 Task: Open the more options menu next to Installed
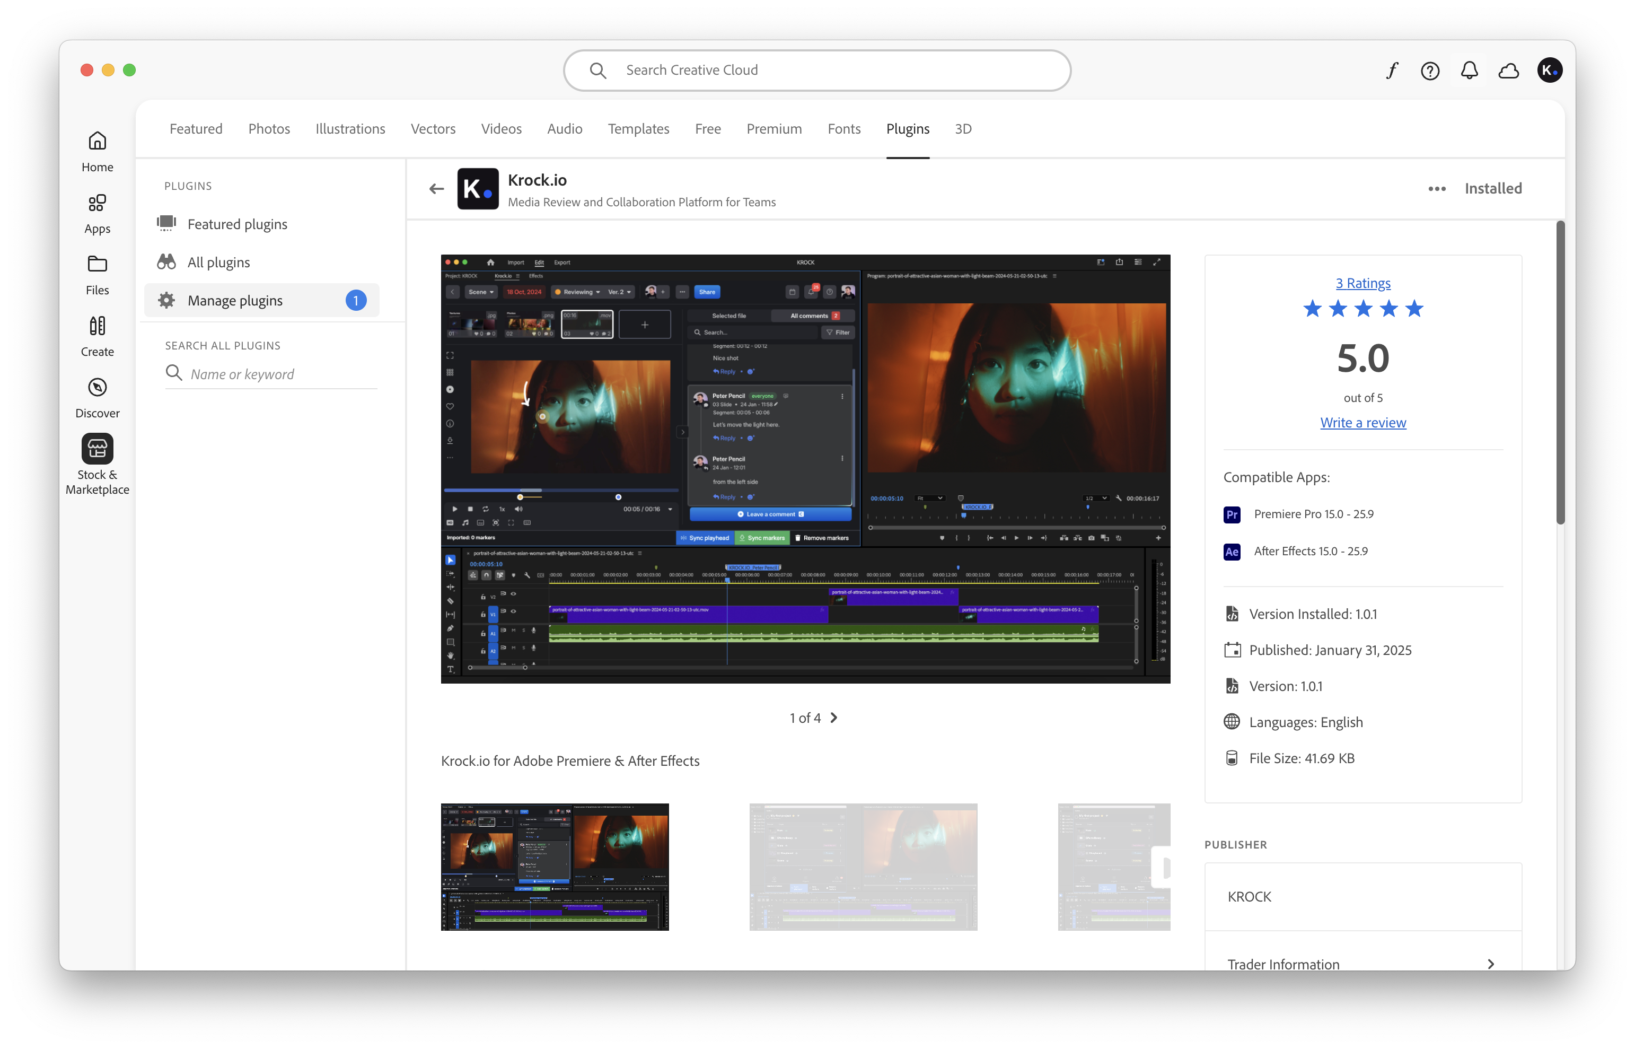(1436, 189)
